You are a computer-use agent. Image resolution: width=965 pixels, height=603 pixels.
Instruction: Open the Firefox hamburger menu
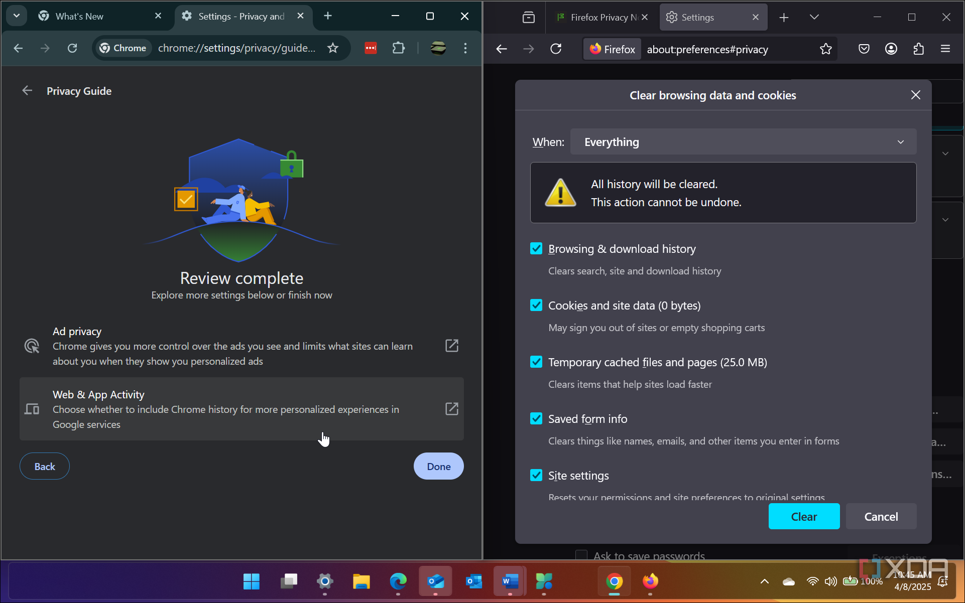click(945, 49)
